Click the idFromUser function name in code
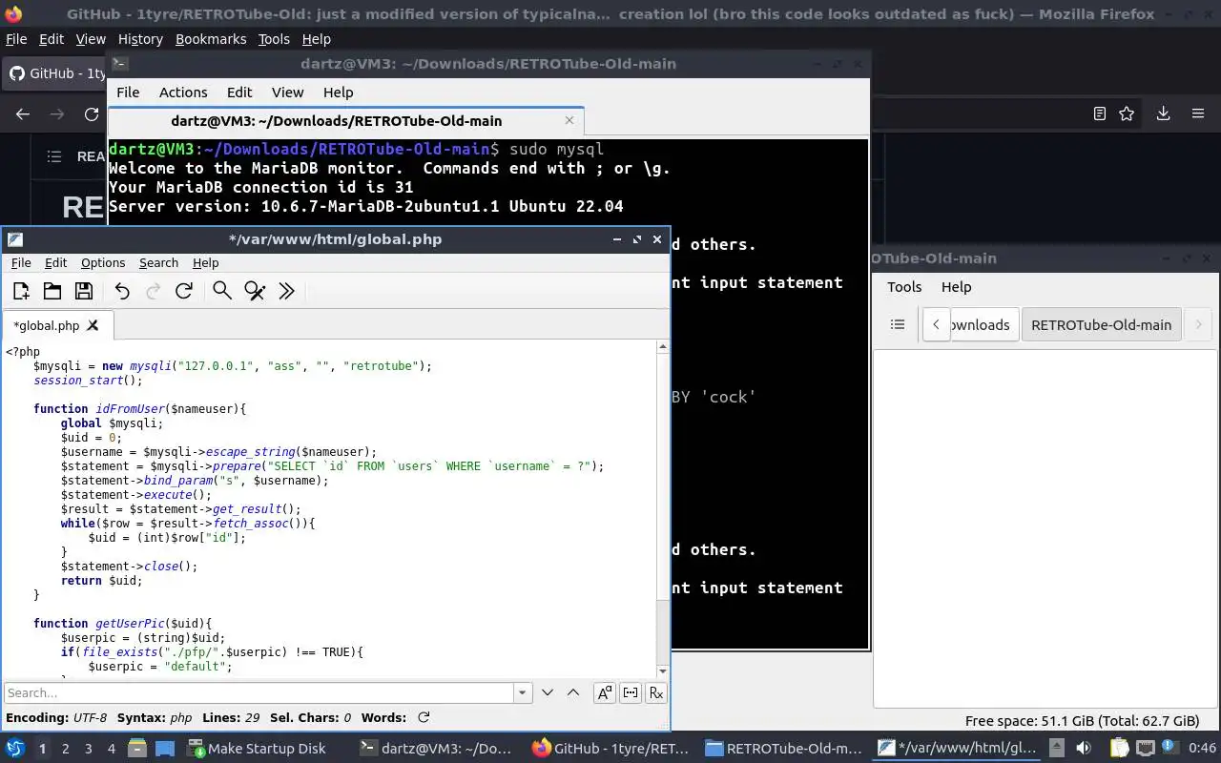 point(131,409)
